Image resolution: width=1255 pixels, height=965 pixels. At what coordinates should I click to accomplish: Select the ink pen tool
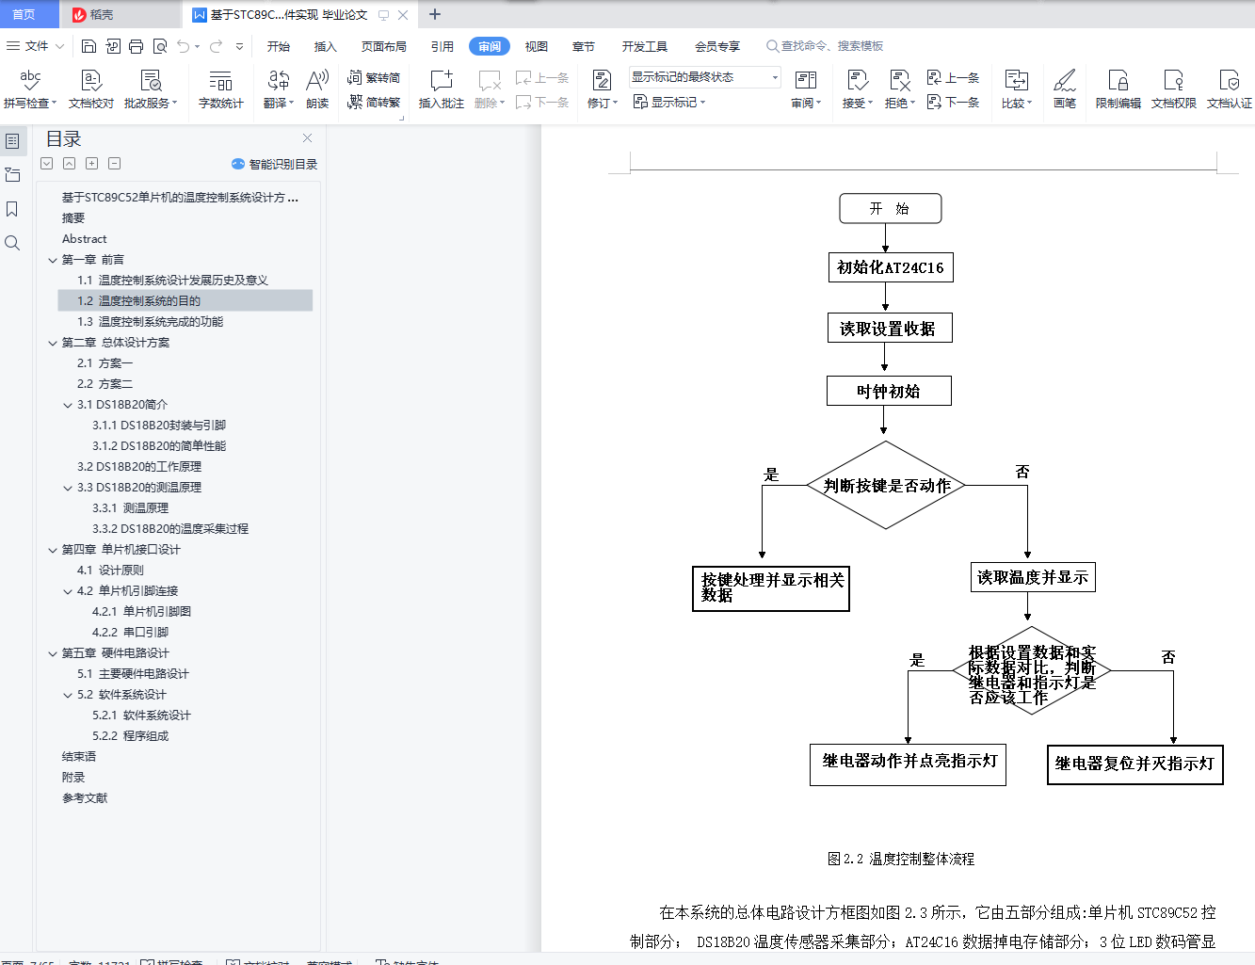point(1065,88)
